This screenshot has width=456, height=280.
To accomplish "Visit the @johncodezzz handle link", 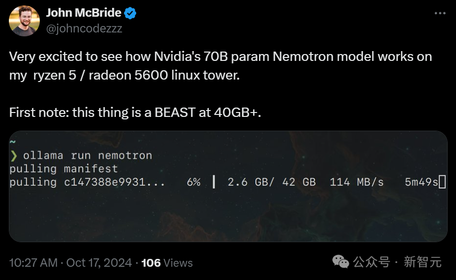I will pos(84,28).
